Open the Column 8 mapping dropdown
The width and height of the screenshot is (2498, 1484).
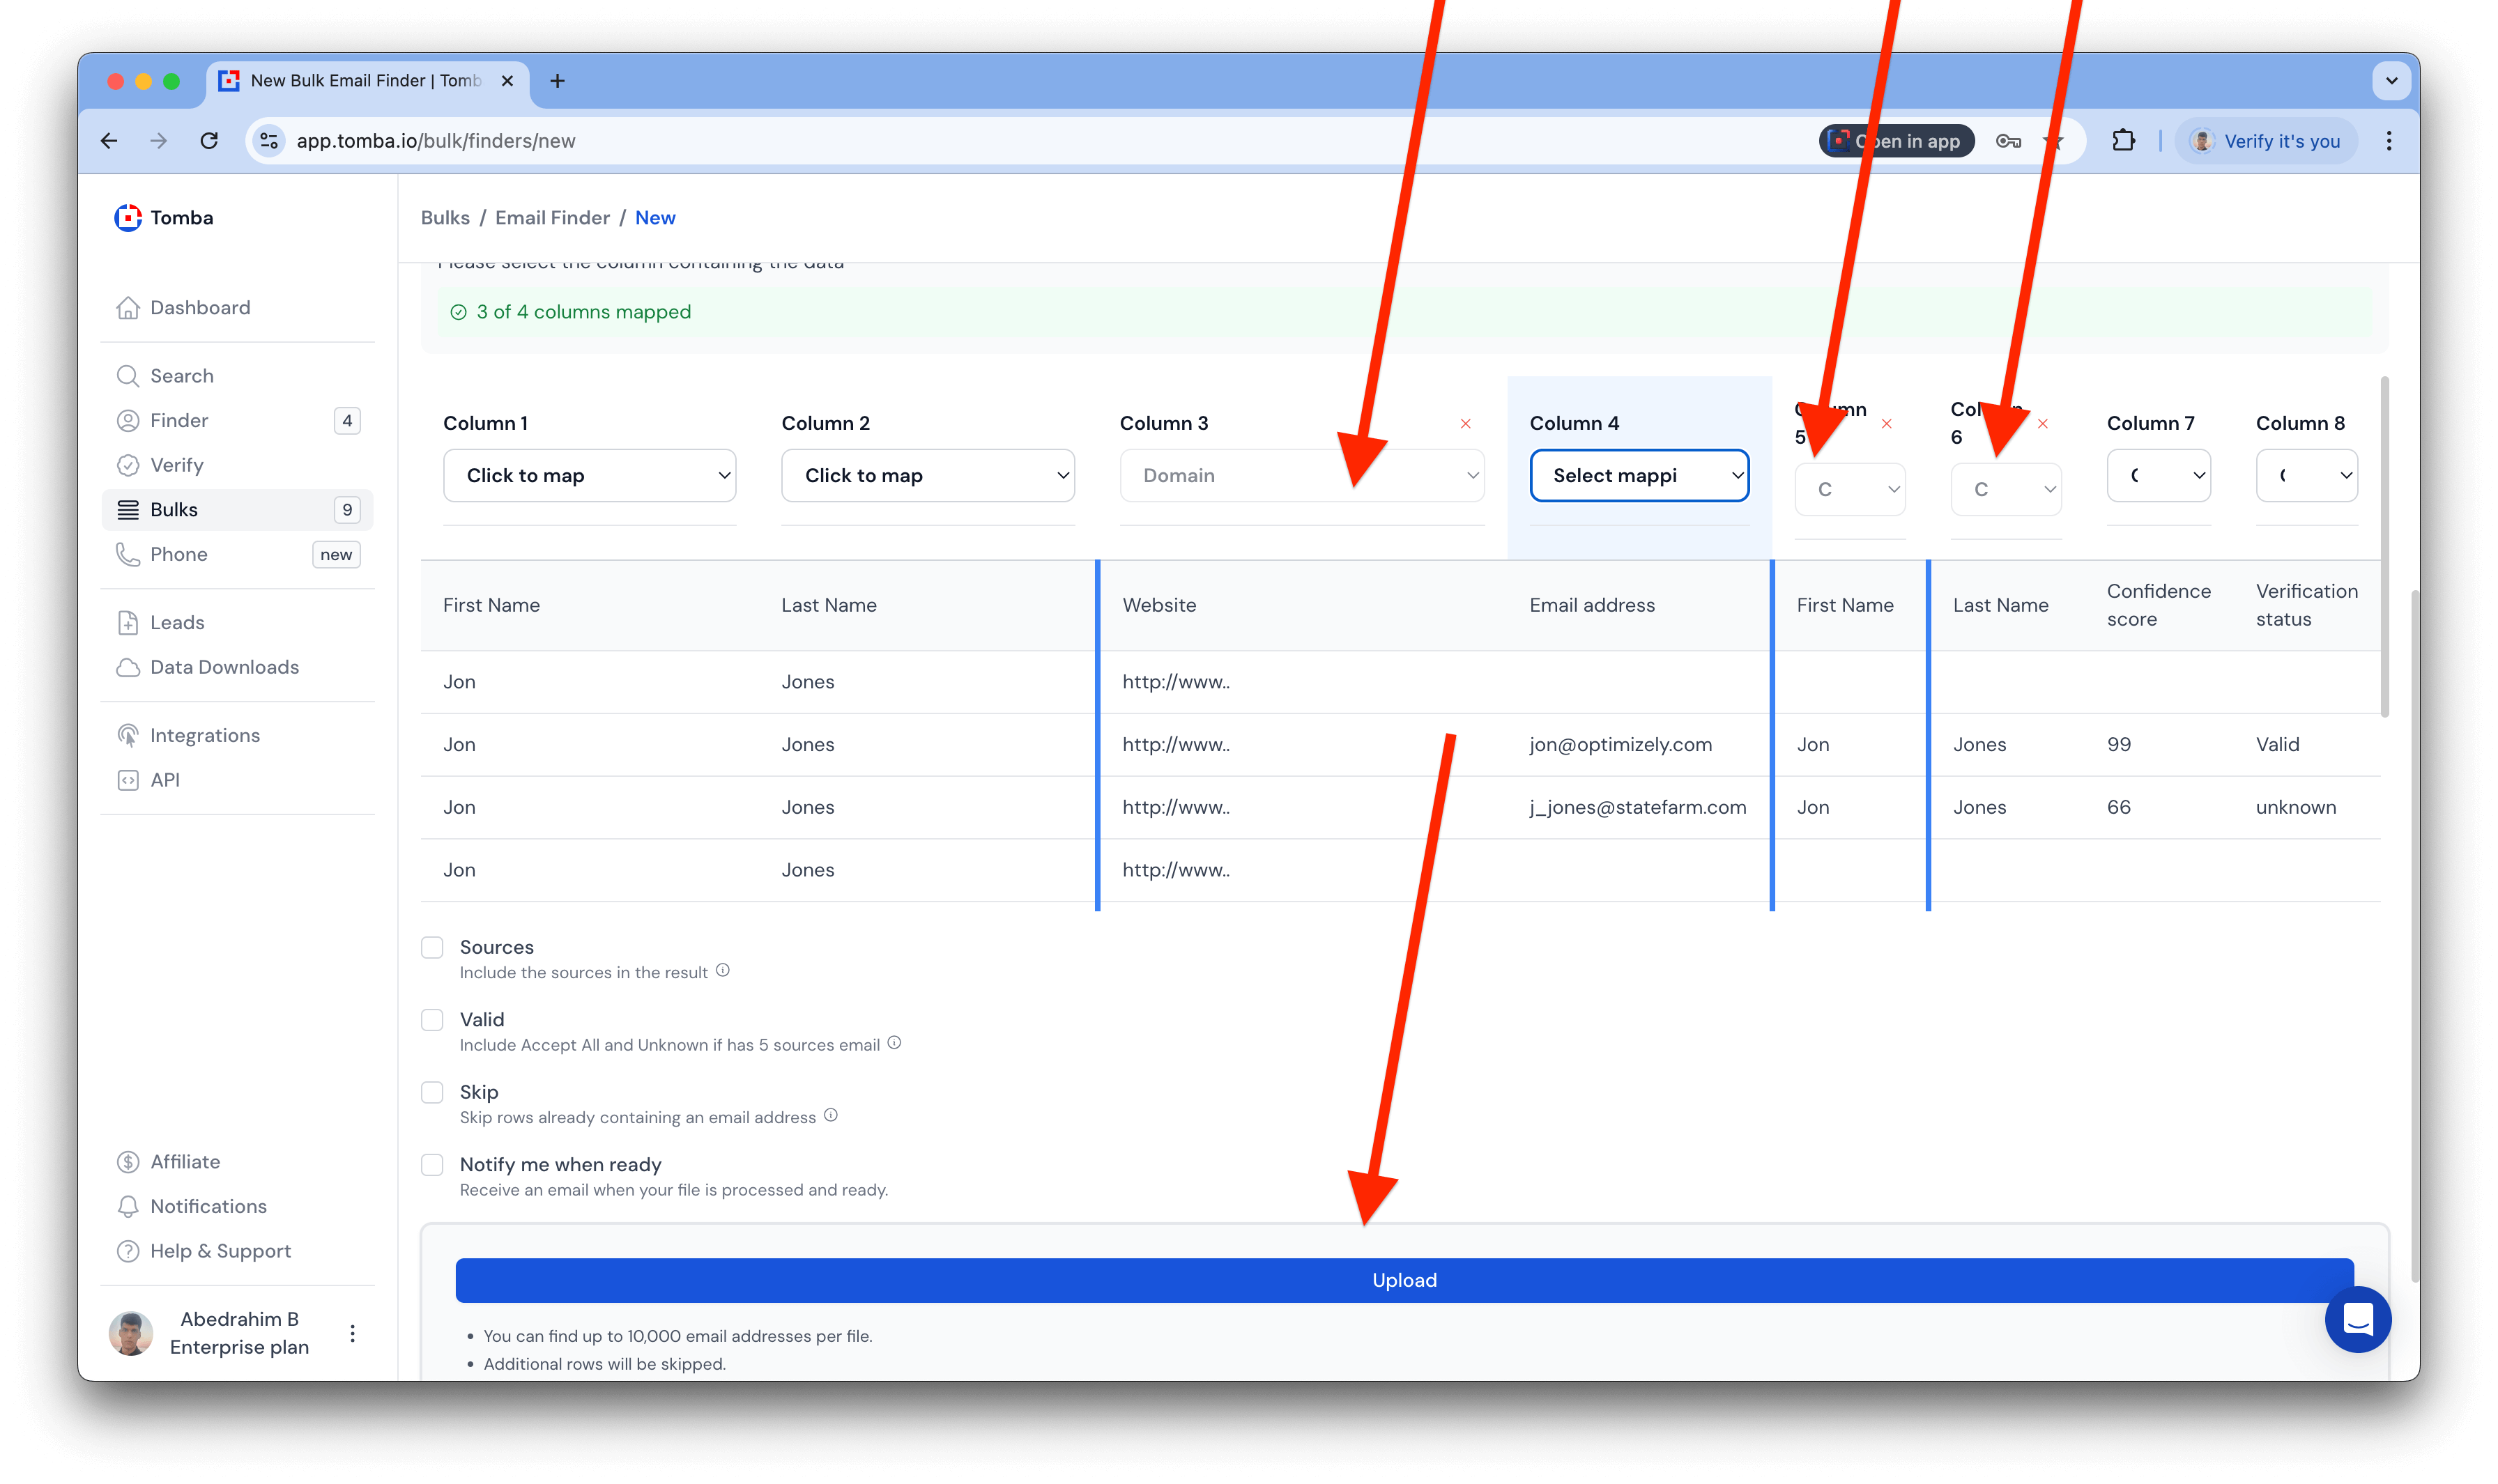pos(2307,476)
